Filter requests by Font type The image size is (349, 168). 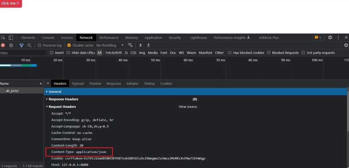pos(164,53)
